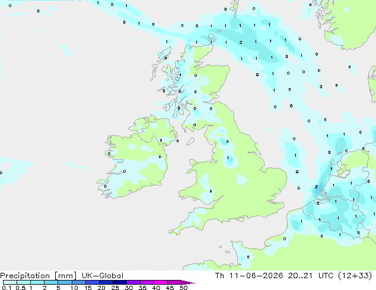Select the 5 to 10 mm legend swatch
376x290 pixels.
(65, 282)
